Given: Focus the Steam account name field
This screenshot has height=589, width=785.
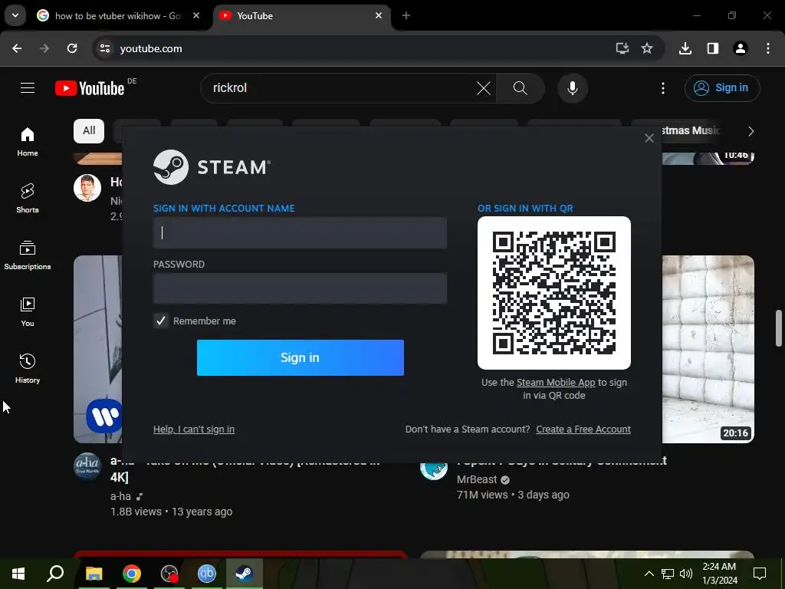Looking at the screenshot, I should pyautogui.click(x=300, y=232).
